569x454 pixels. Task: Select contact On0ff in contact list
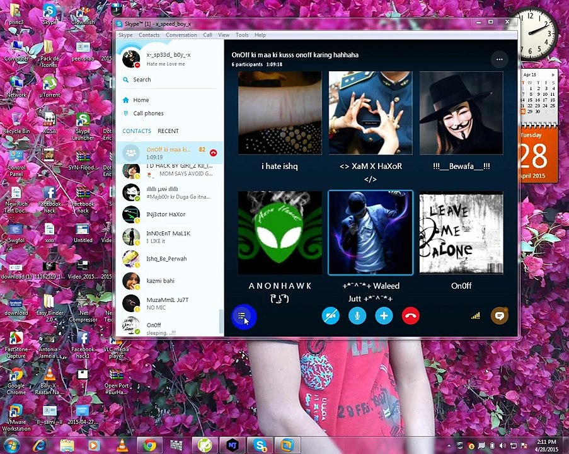click(x=170, y=326)
